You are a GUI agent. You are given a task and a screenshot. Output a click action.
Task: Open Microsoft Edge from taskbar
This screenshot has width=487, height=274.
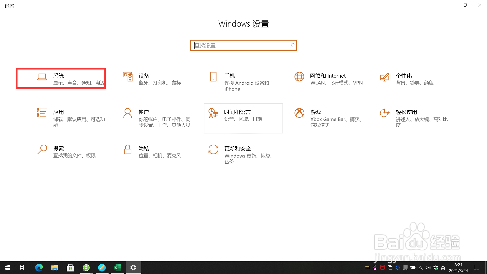coord(39,268)
